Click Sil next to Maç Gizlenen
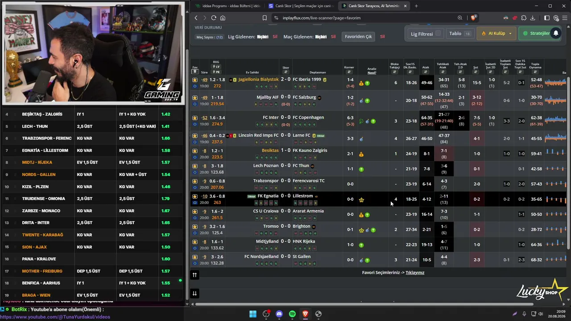This screenshot has height=321, width=571. pos(333,37)
